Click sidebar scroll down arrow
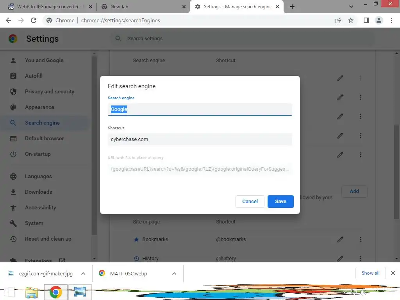Image resolution: width=400 pixels, height=300 pixels. click(x=94, y=259)
